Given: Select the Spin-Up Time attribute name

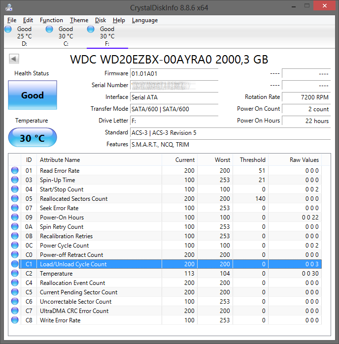Looking at the screenshot, I should [57, 180].
